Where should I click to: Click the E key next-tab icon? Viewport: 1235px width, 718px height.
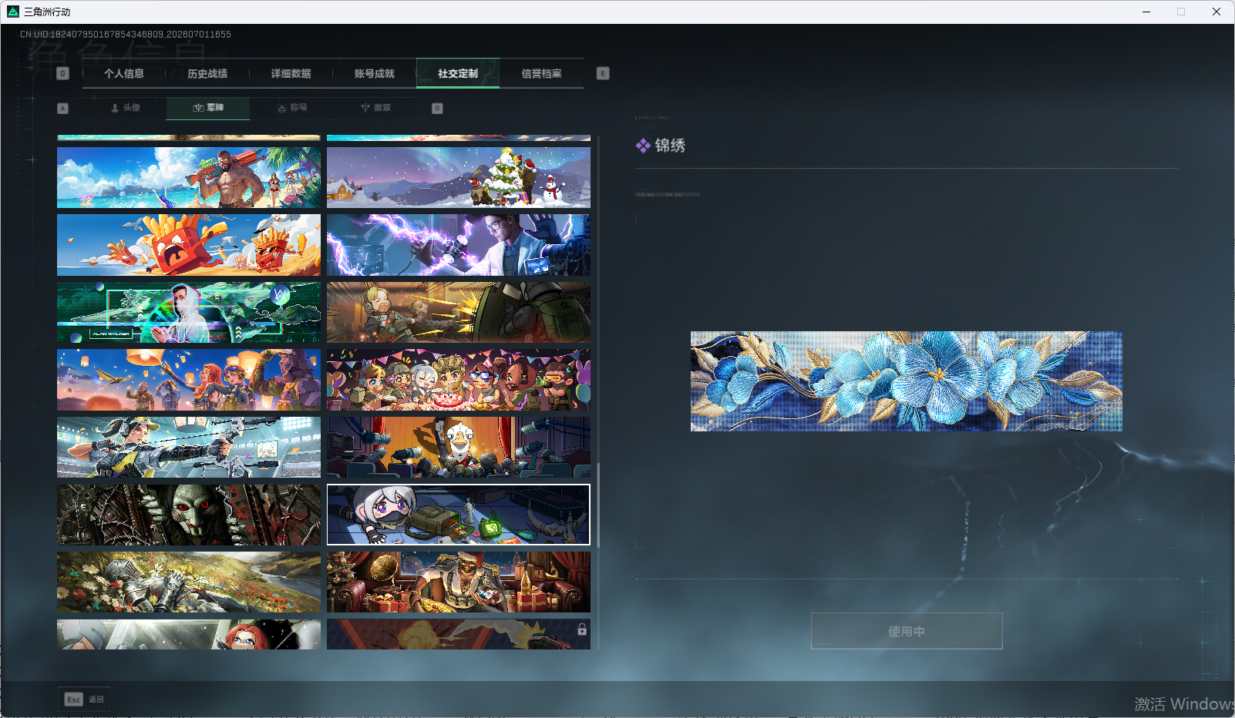[603, 73]
